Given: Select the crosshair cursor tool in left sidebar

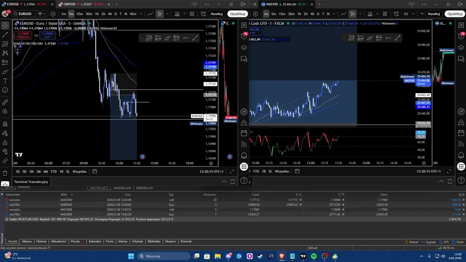Looking at the screenshot, I should click(5, 26).
